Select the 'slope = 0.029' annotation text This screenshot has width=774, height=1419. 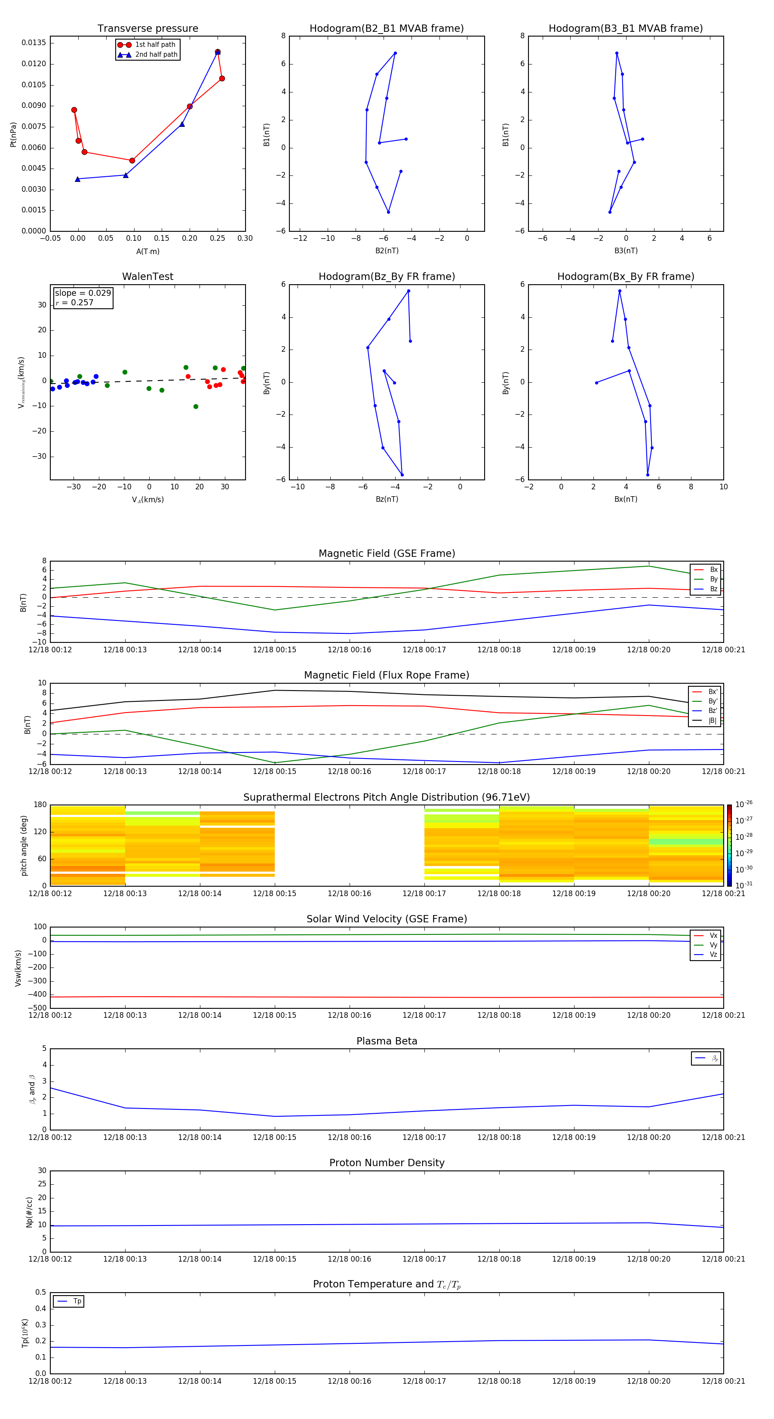click(83, 293)
